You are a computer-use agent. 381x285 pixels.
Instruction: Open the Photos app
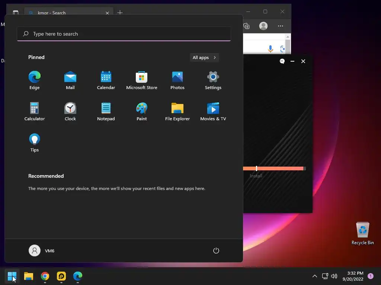coord(177,80)
